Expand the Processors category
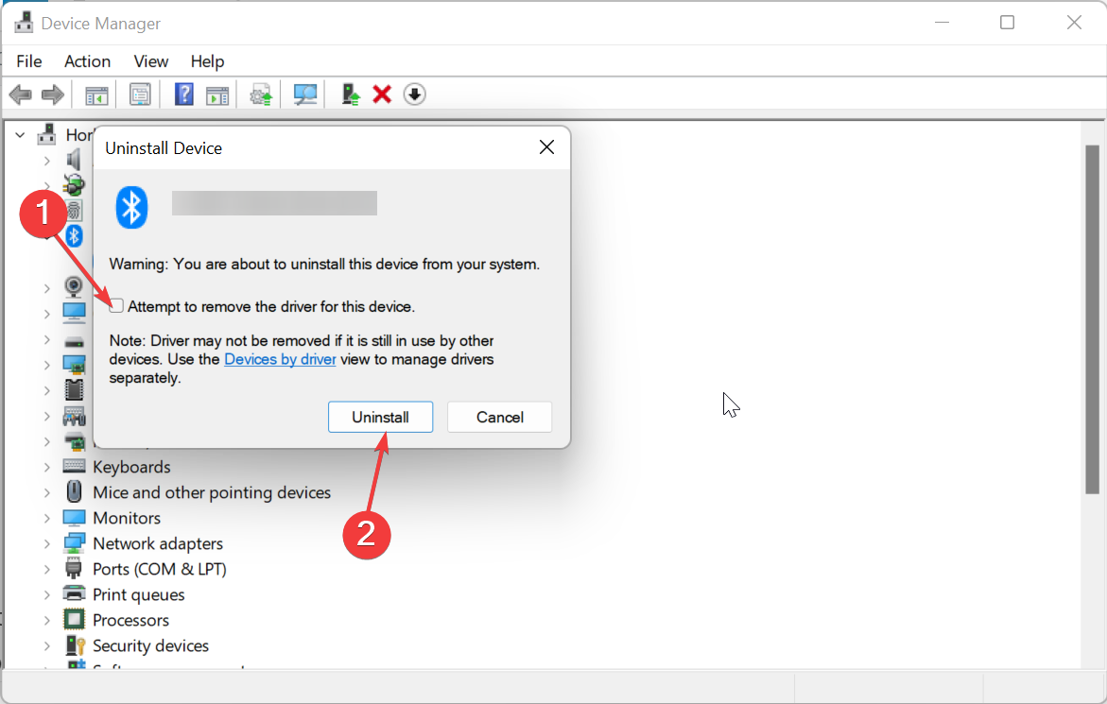This screenshot has width=1107, height=704. tap(46, 620)
